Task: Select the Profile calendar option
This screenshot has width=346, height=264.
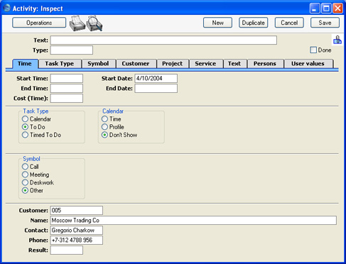Action: 104,127
